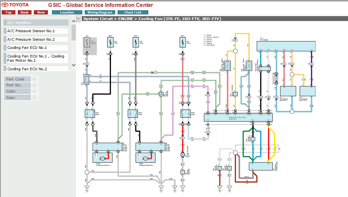Viewport: 348px width, 197px height.
Task: Select Cooling Fan ECU No.1, Cooling Fan Motor No.1 entry
Action: (36, 58)
